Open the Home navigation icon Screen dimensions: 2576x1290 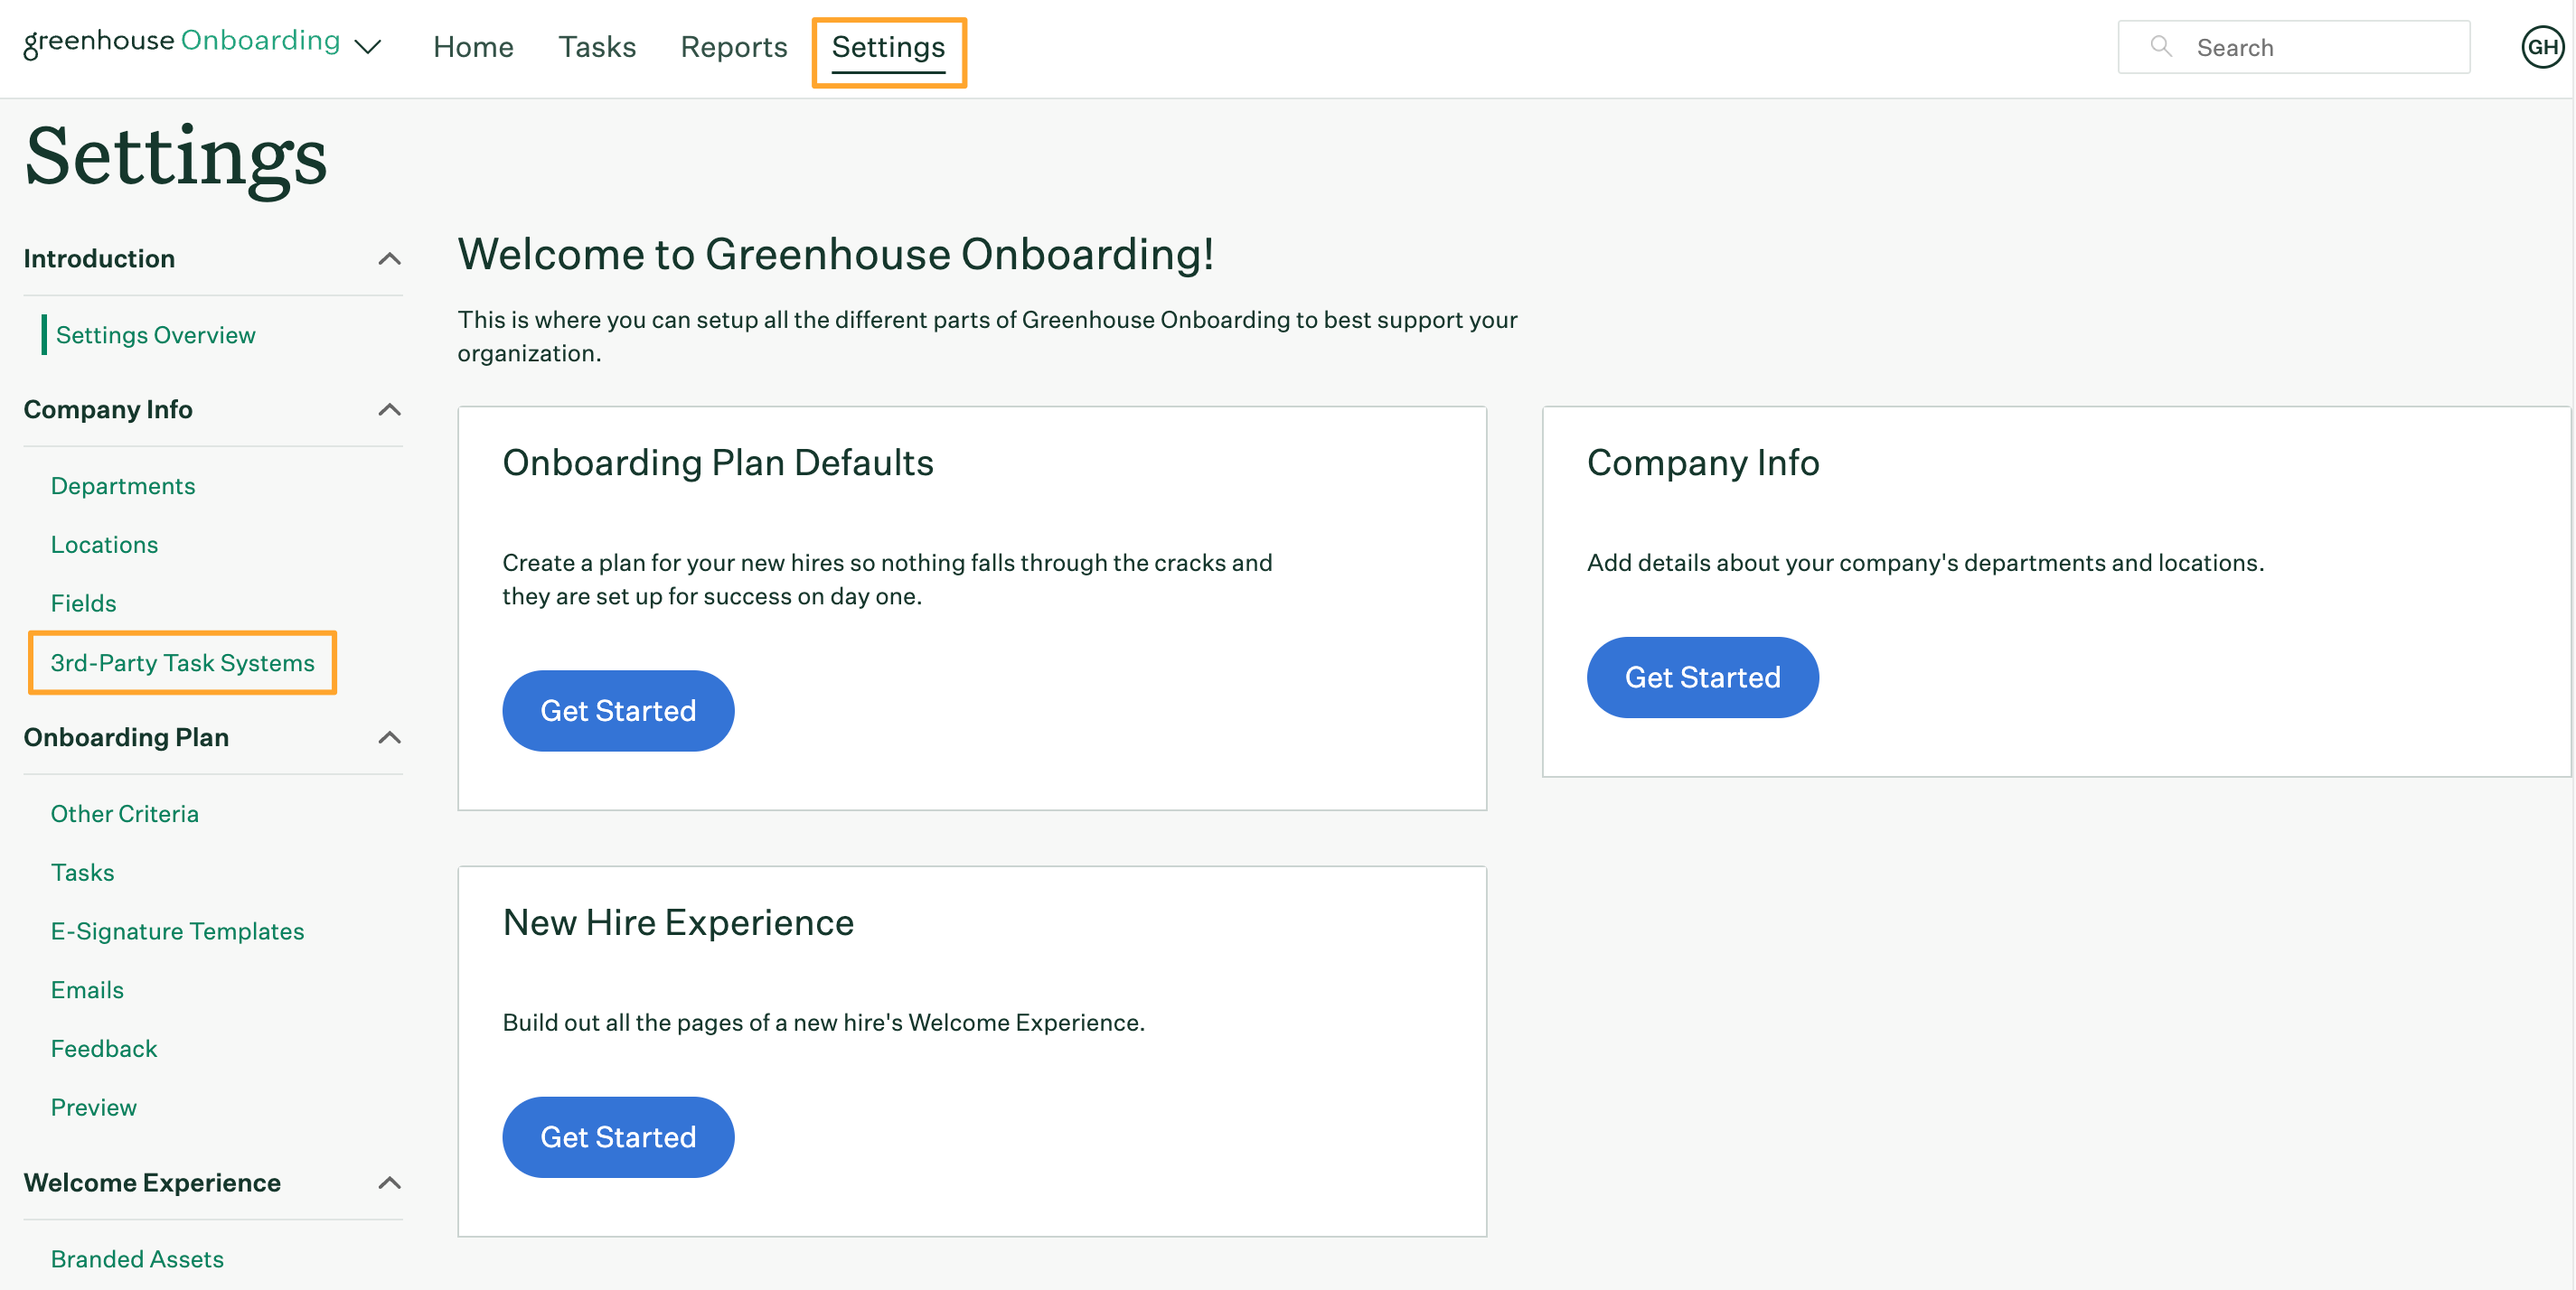pos(471,46)
